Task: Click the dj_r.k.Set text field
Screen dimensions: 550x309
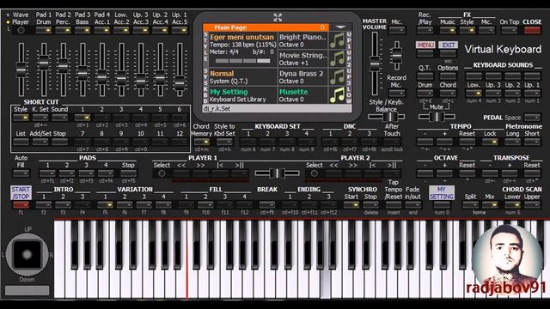Action: [x=277, y=109]
